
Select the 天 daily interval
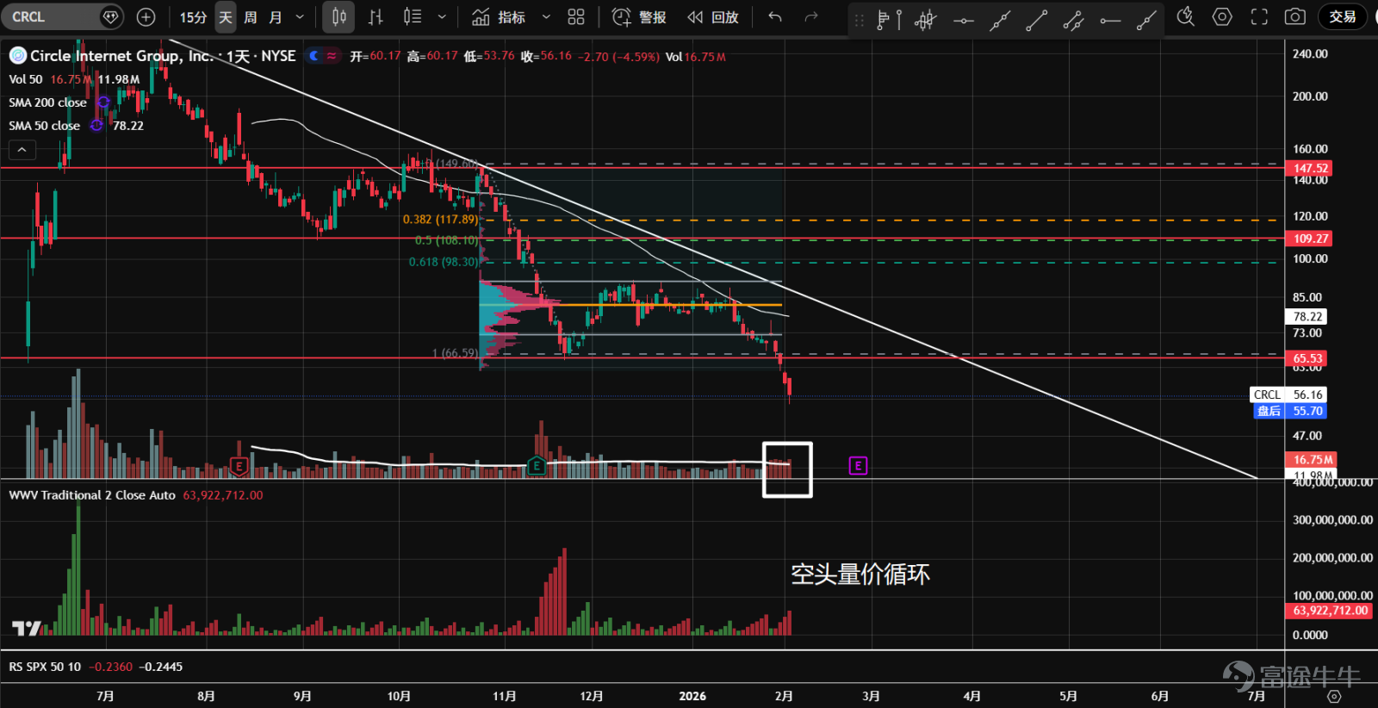point(226,17)
